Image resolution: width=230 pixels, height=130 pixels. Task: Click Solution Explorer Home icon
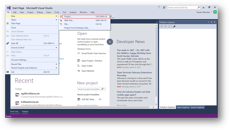tap(169, 26)
